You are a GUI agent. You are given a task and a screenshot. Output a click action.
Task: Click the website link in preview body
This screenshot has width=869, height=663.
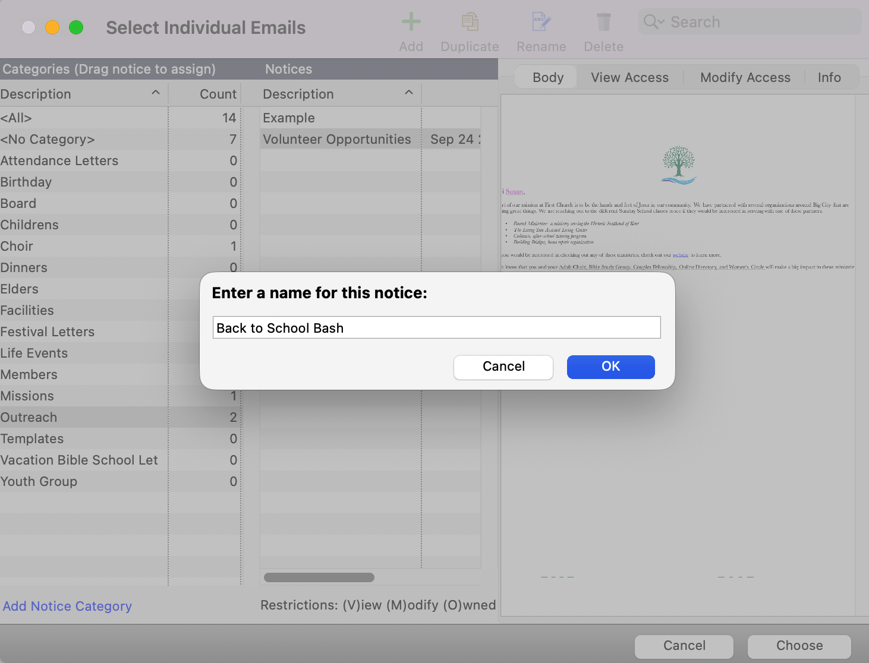tap(680, 255)
